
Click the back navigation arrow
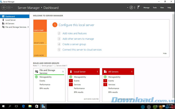pyautogui.click(x=4, y=8)
